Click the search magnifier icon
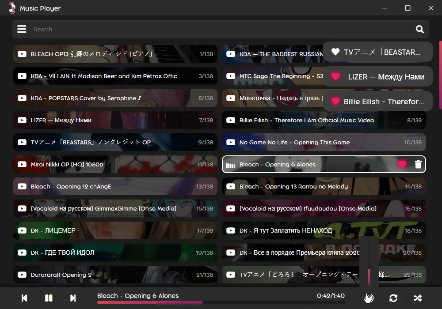Screen dimensions: 442x309 coord(420,29)
